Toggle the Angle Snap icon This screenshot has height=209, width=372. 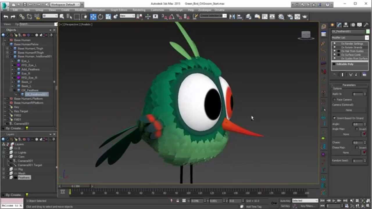click(x=172, y=17)
